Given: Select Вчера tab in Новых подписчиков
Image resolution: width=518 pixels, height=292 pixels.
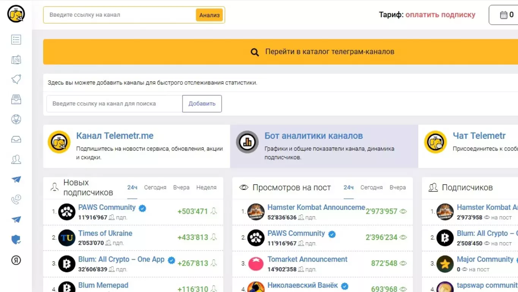Looking at the screenshot, I should pos(181,187).
